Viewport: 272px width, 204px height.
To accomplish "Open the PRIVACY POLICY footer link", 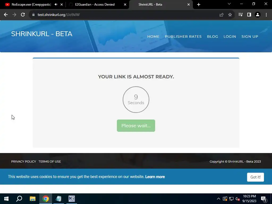I will 24,161.
